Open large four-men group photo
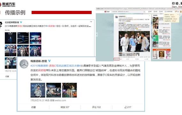 [134, 41]
